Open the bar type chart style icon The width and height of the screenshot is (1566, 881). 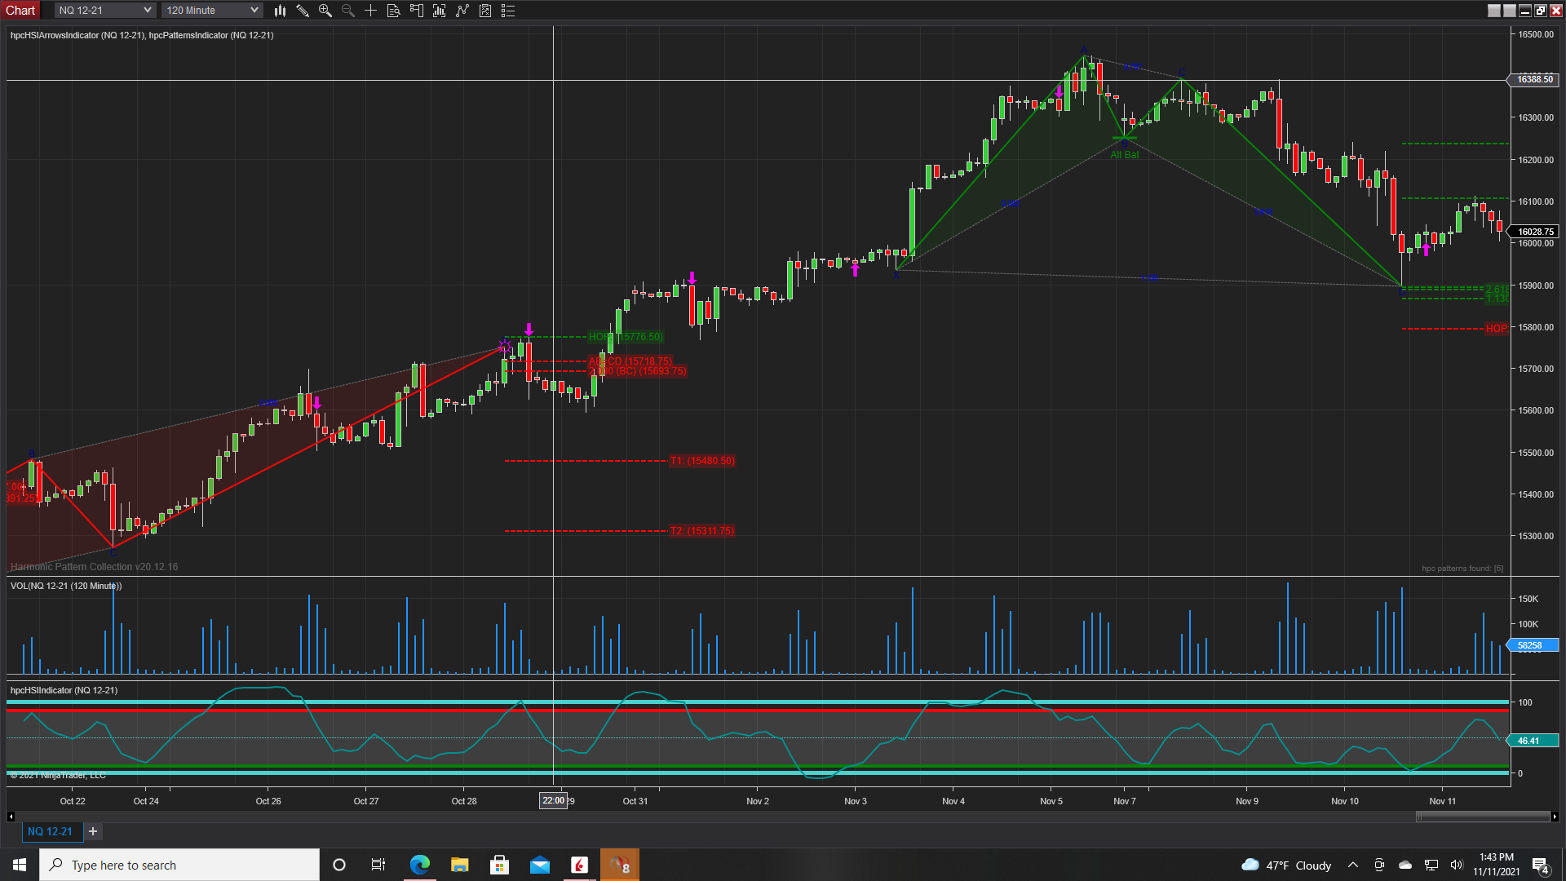point(280,11)
